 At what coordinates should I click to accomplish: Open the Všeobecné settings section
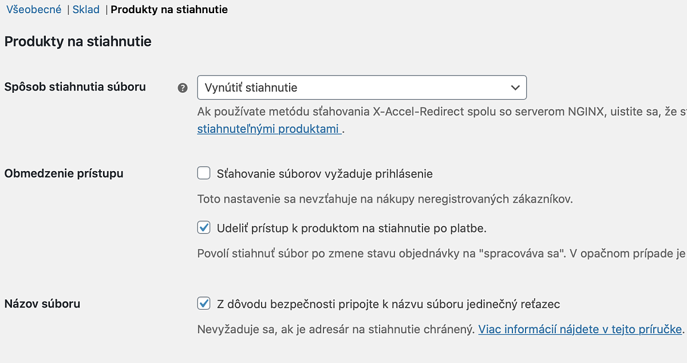[34, 10]
